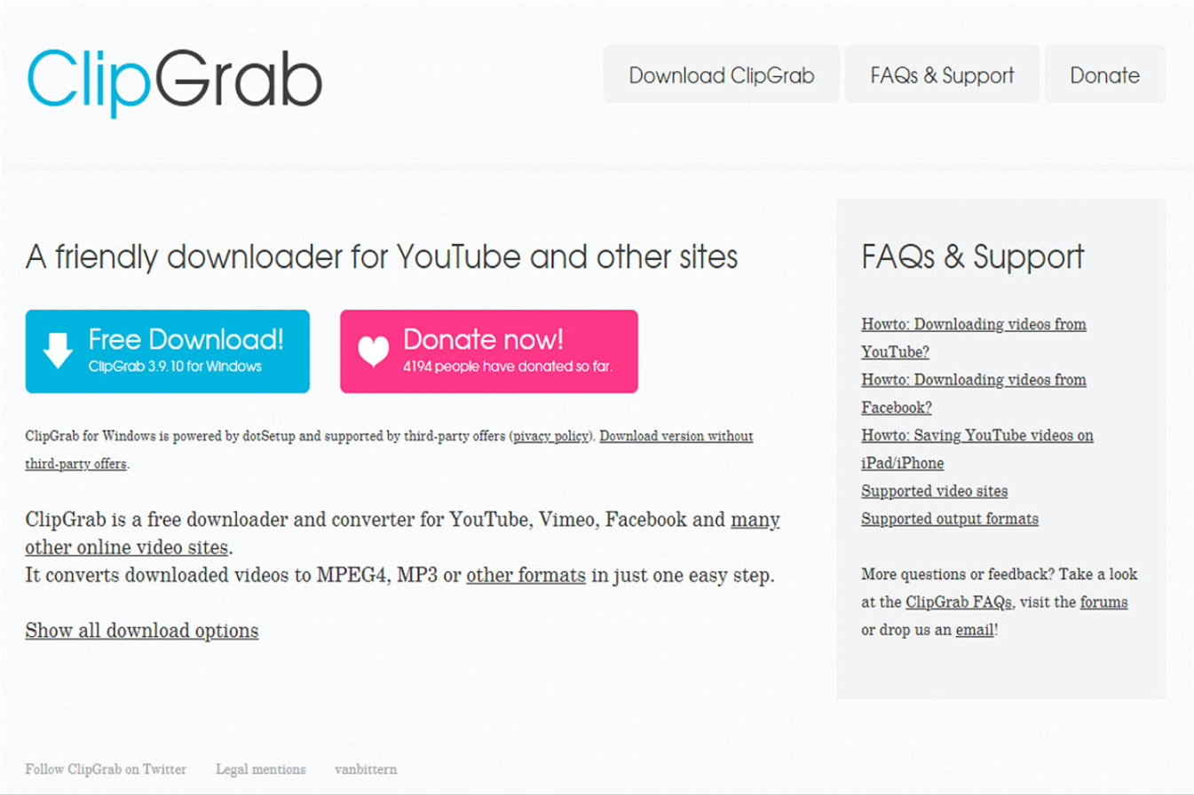View the Supported output formats list
This screenshot has width=1194, height=795.
tap(950, 518)
